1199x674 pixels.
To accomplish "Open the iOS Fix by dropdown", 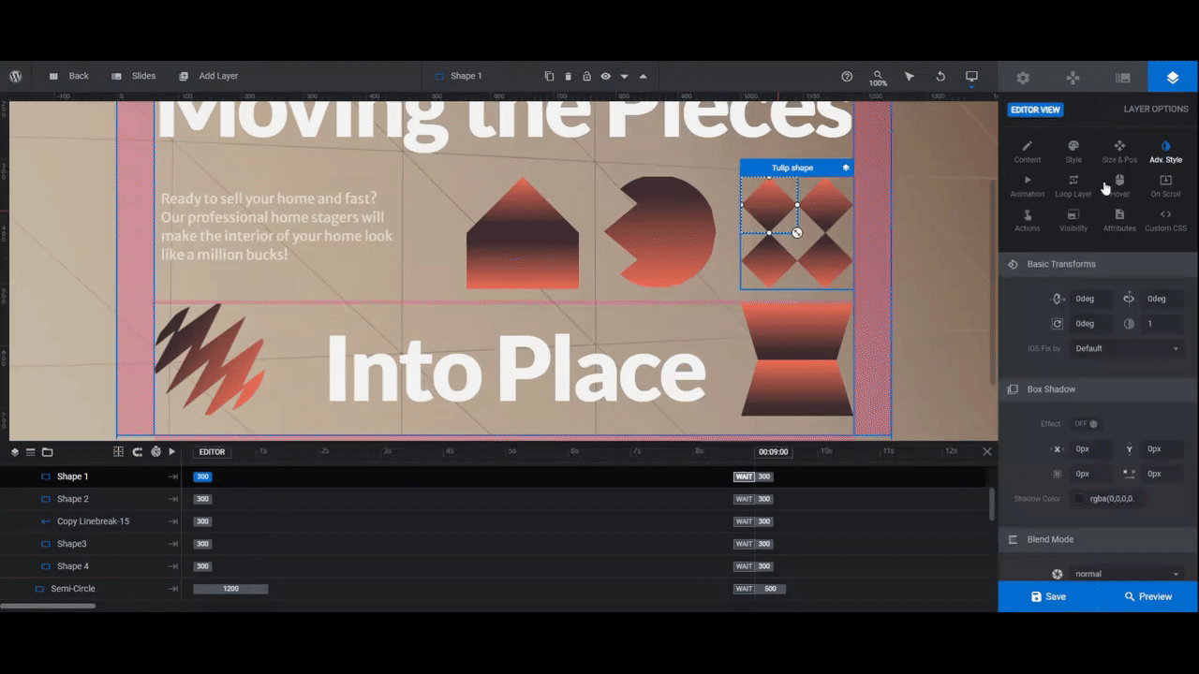I will point(1127,348).
